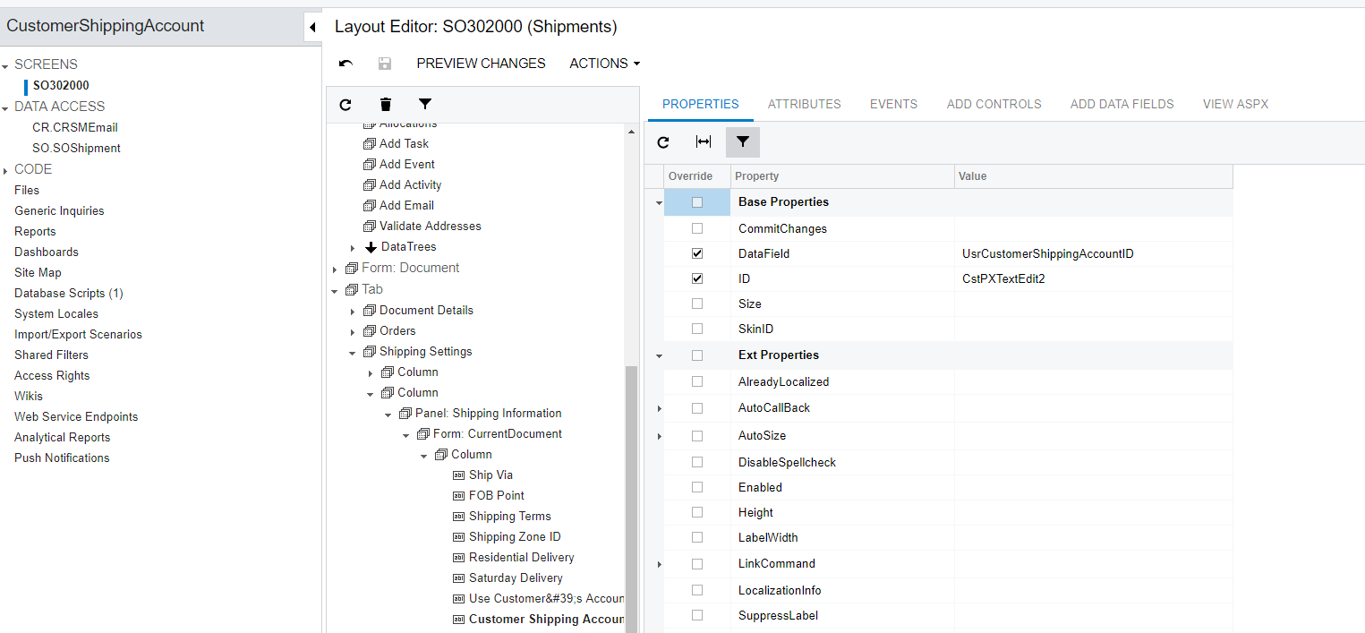Screen dimensions: 1365x633
Task: Collapse the left navigation pane arrow
Action: tap(312, 27)
